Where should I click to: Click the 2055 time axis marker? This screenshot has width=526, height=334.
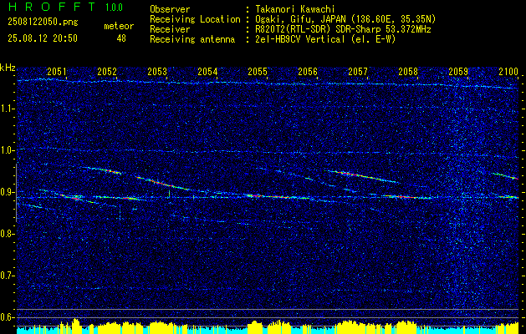[x=258, y=71]
